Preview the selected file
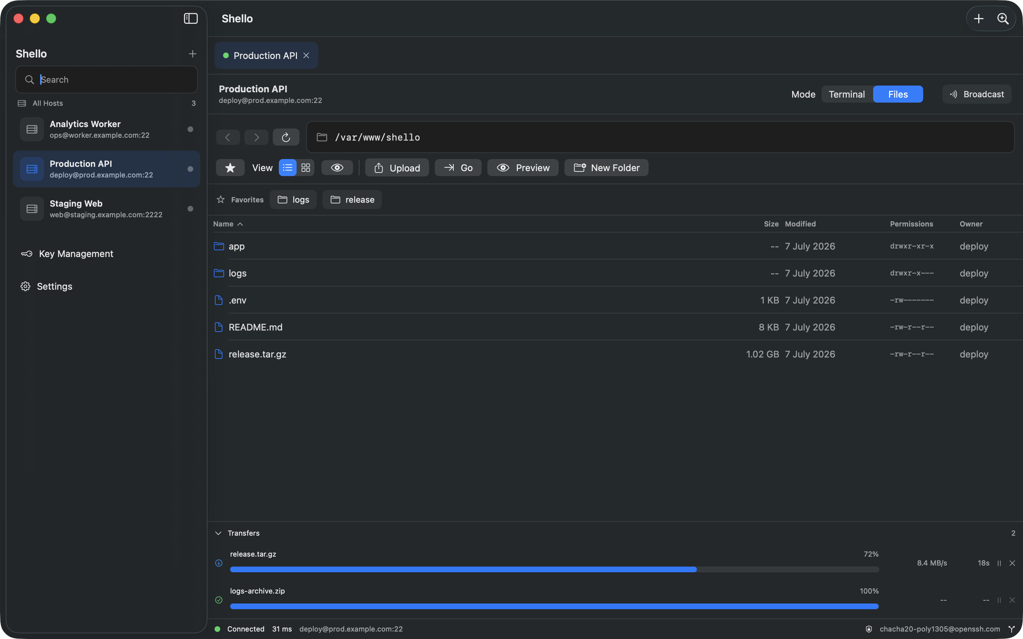This screenshot has width=1023, height=639. point(523,168)
